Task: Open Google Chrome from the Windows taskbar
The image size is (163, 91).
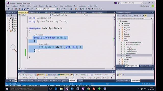Action: [88, 89]
